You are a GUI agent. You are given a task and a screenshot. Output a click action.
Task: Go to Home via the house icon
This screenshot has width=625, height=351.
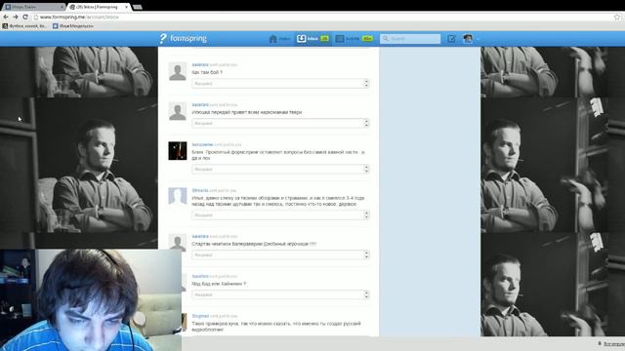click(273, 39)
